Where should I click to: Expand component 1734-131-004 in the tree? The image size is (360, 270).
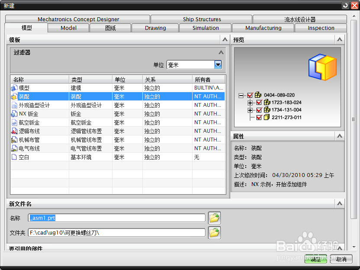250,109
